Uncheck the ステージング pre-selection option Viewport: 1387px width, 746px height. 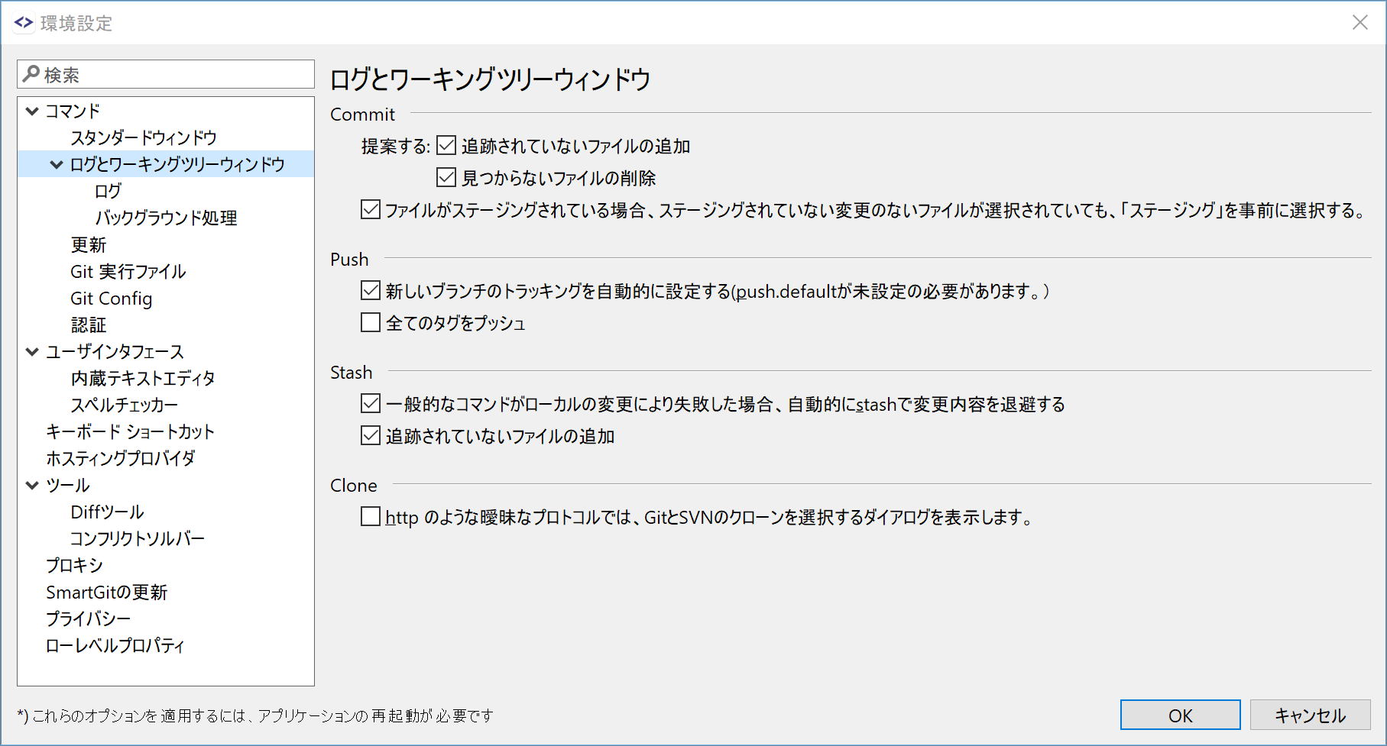pyautogui.click(x=370, y=209)
